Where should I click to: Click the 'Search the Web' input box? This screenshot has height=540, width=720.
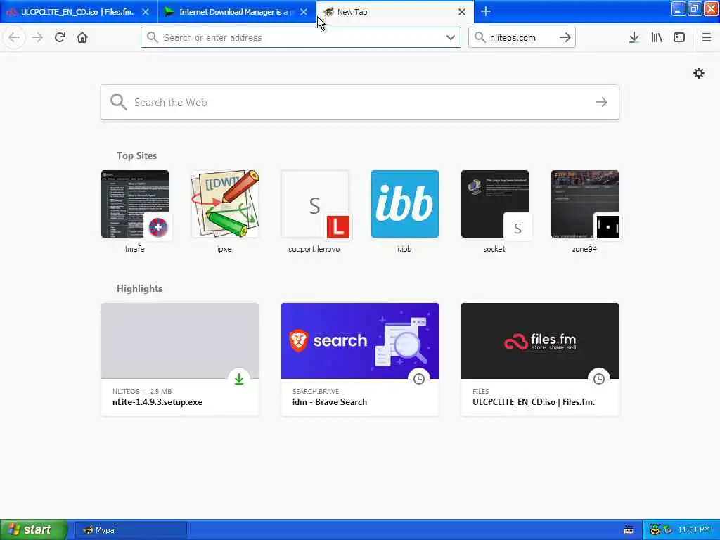(359, 102)
